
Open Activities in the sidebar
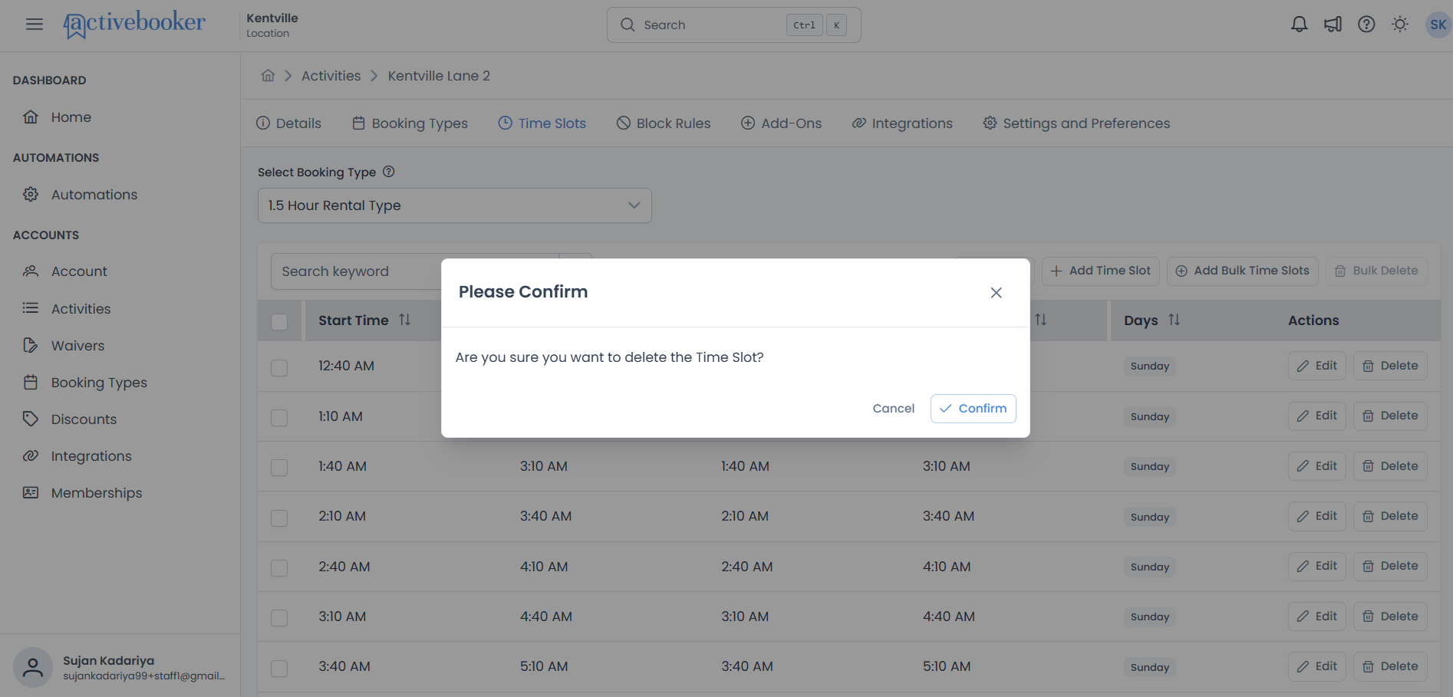81,309
